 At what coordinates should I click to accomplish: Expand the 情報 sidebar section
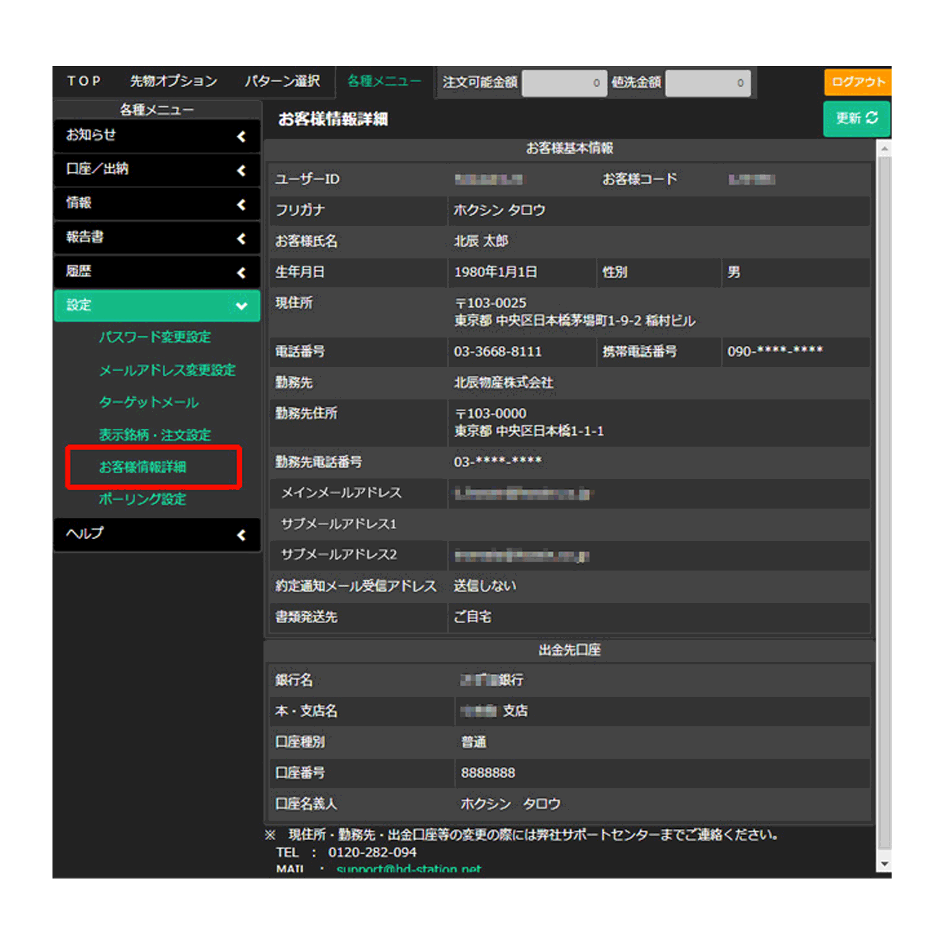pos(157,204)
